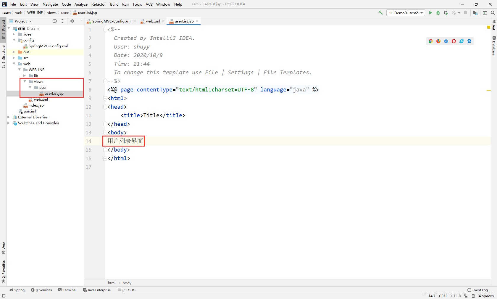497x299 pixels.
Task: Preview page in Edge browser
Action: (469, 41)
